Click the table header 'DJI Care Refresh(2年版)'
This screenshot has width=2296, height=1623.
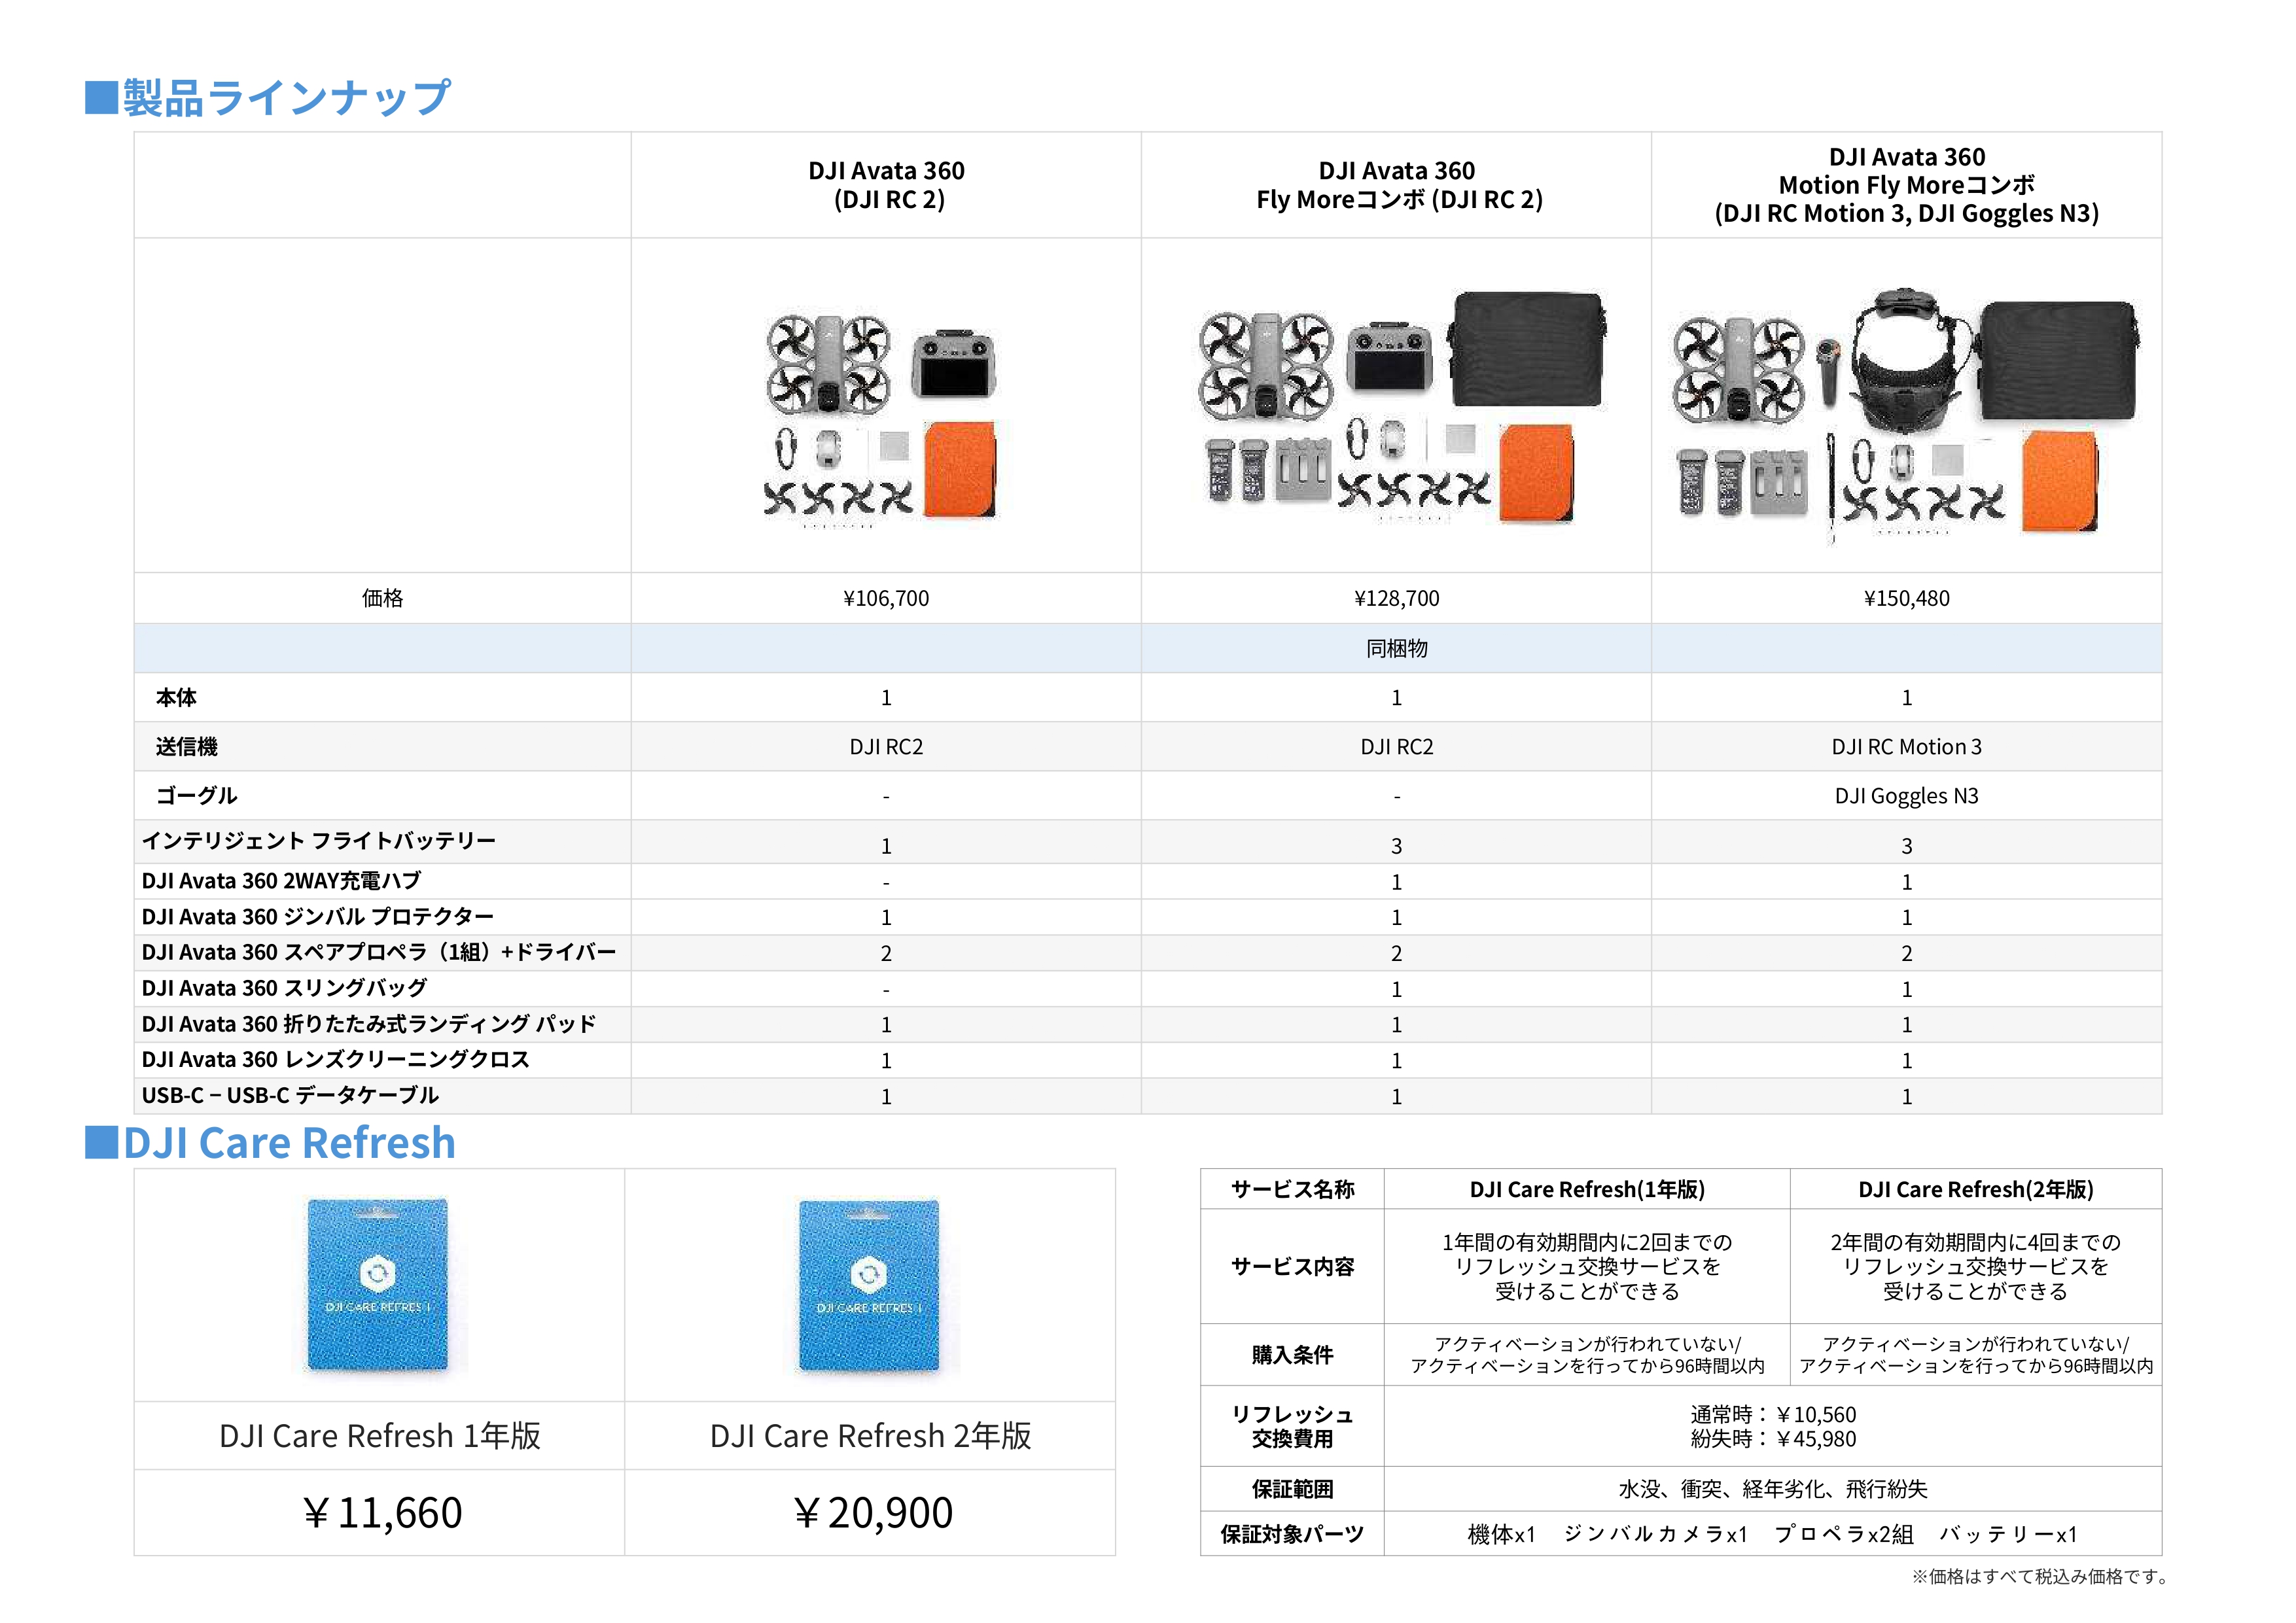coord(1976,1189)
